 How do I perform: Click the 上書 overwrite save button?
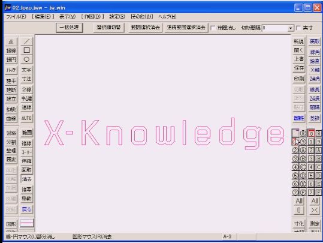point(298,59)
